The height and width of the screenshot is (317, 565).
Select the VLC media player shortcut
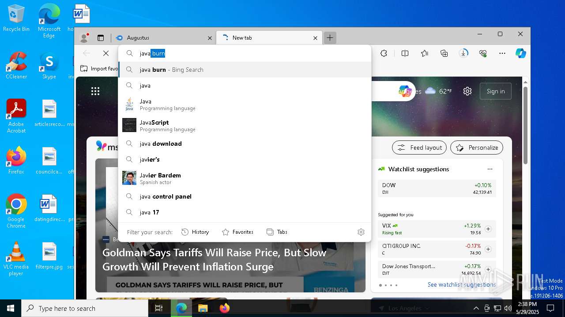(16, 259)
